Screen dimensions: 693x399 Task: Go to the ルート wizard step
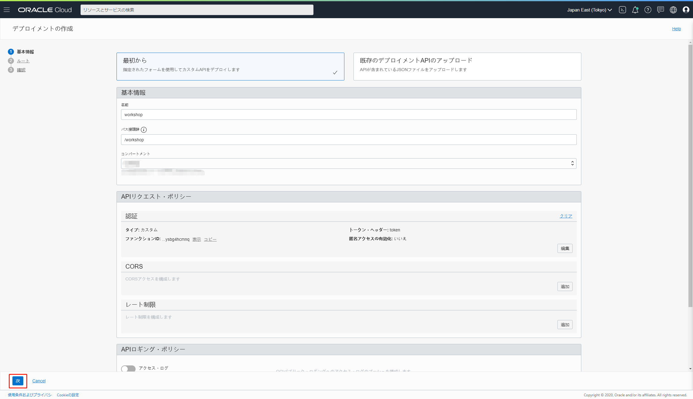[x=23, y=61]
